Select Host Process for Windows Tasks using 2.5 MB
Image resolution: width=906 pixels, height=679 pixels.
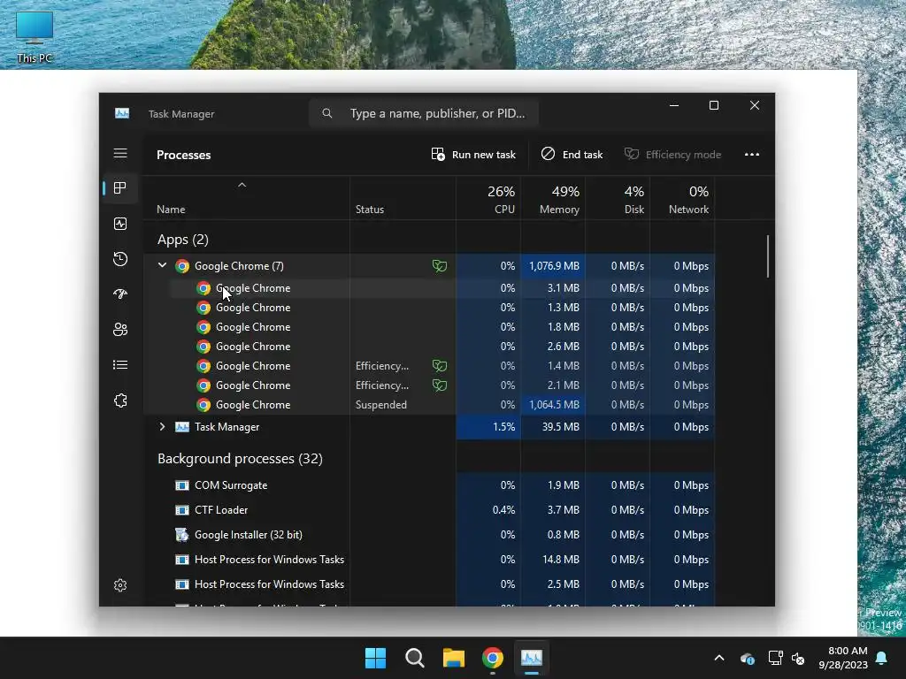(x=429, y=584)
